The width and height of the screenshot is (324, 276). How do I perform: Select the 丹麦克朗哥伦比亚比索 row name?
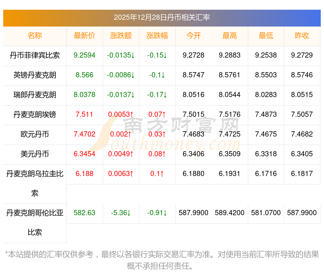point(35,223)
